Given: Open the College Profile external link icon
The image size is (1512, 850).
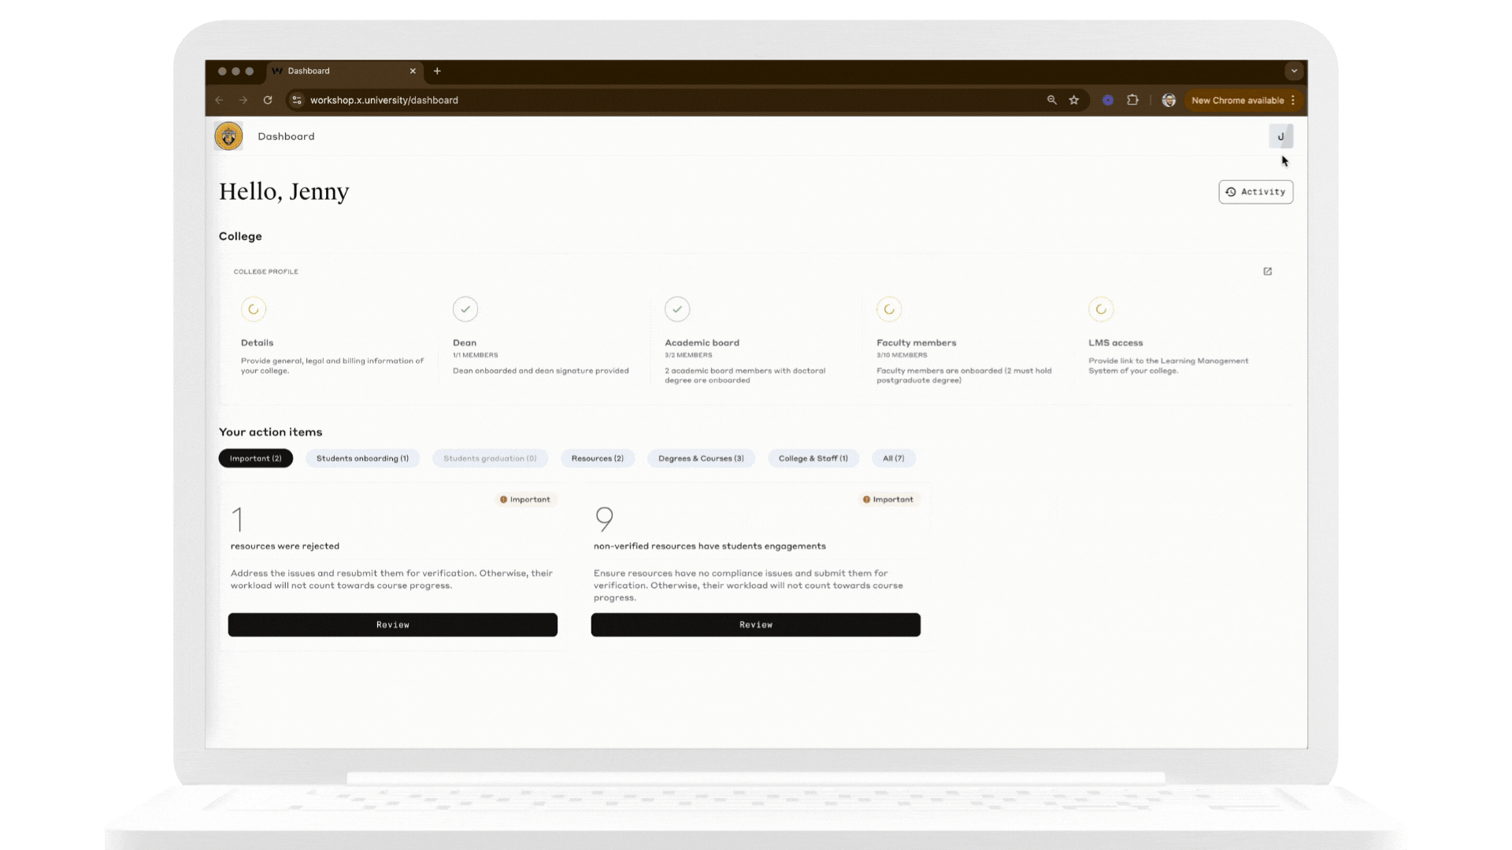Looking at the screenshot, I should click(1267, 271).
